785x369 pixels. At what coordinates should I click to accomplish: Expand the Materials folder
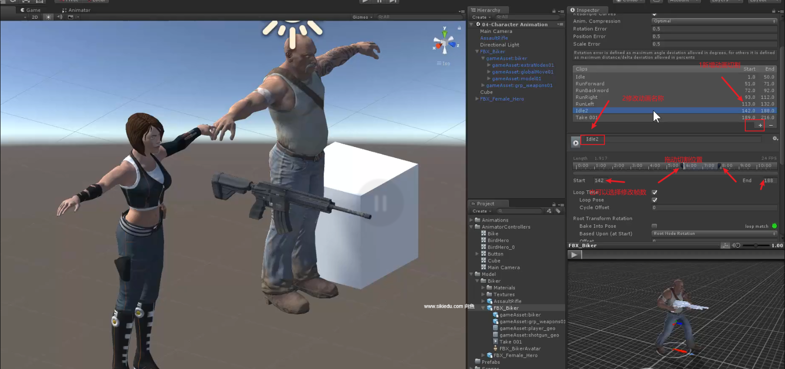click(x=483, y=288)
